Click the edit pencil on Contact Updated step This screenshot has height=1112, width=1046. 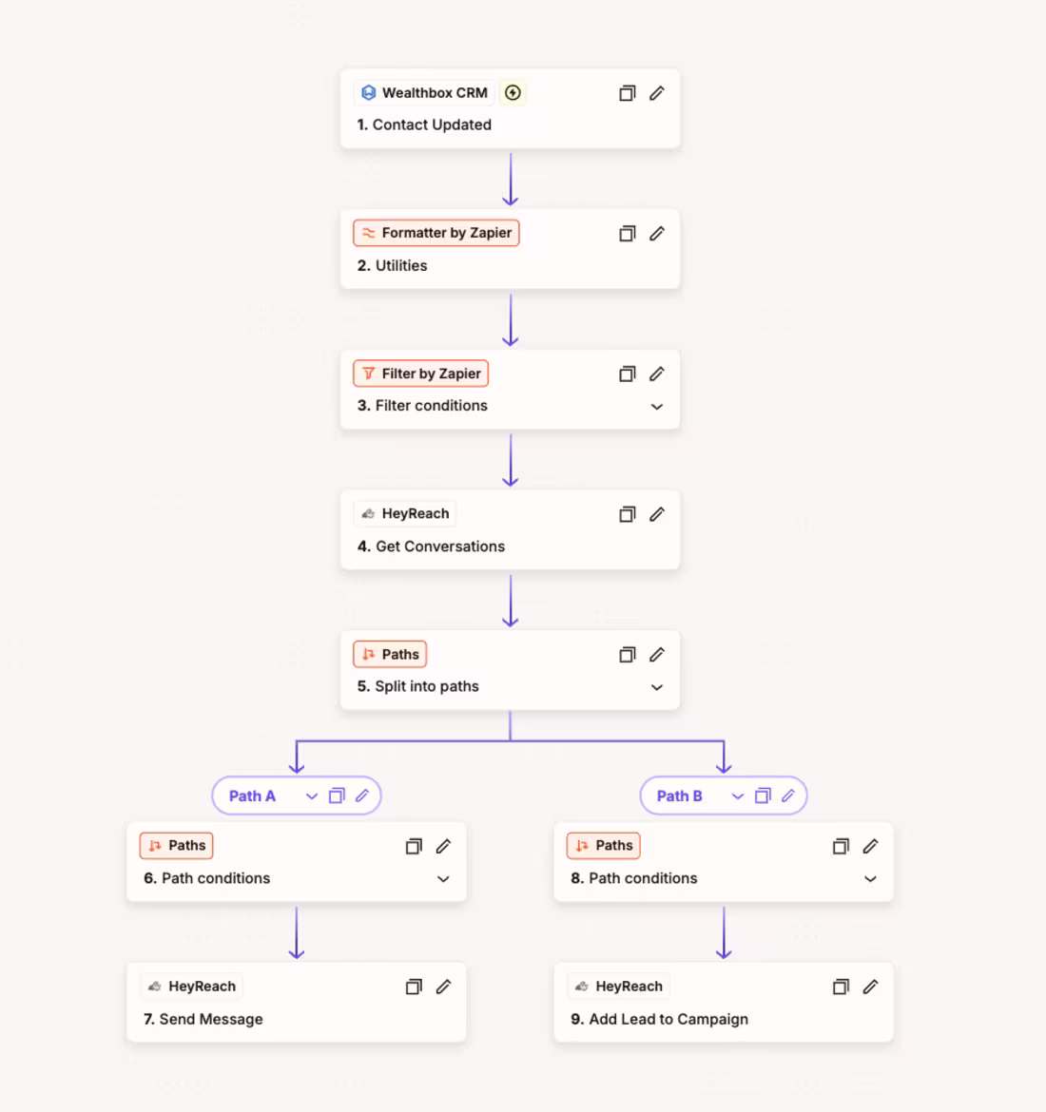point(657,93)
